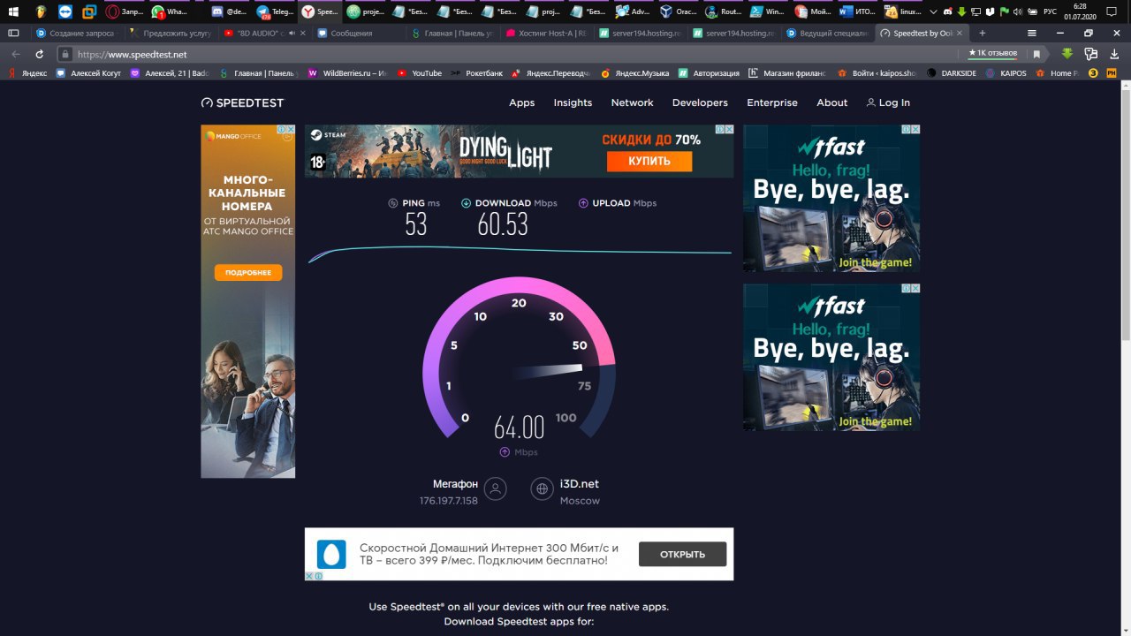Open Telegram from the taskbar

[x=276, y=11]
